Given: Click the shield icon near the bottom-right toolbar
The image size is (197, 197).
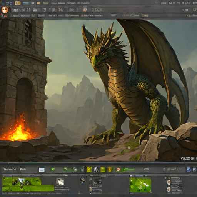Looking at the screenshot, I should (164, 170).
